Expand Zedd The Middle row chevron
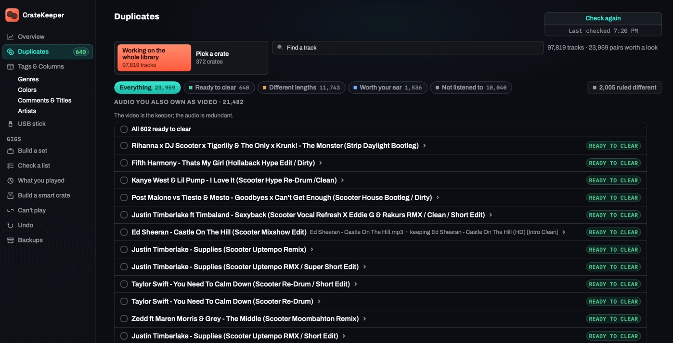The height and width of the screenshot is (343, 673). (x=364, y=319)
